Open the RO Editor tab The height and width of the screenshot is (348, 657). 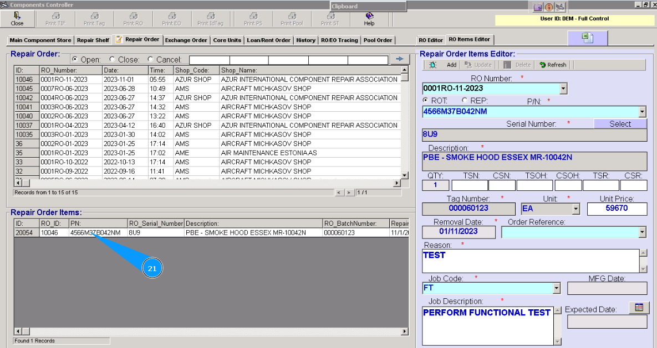(431, 40)
